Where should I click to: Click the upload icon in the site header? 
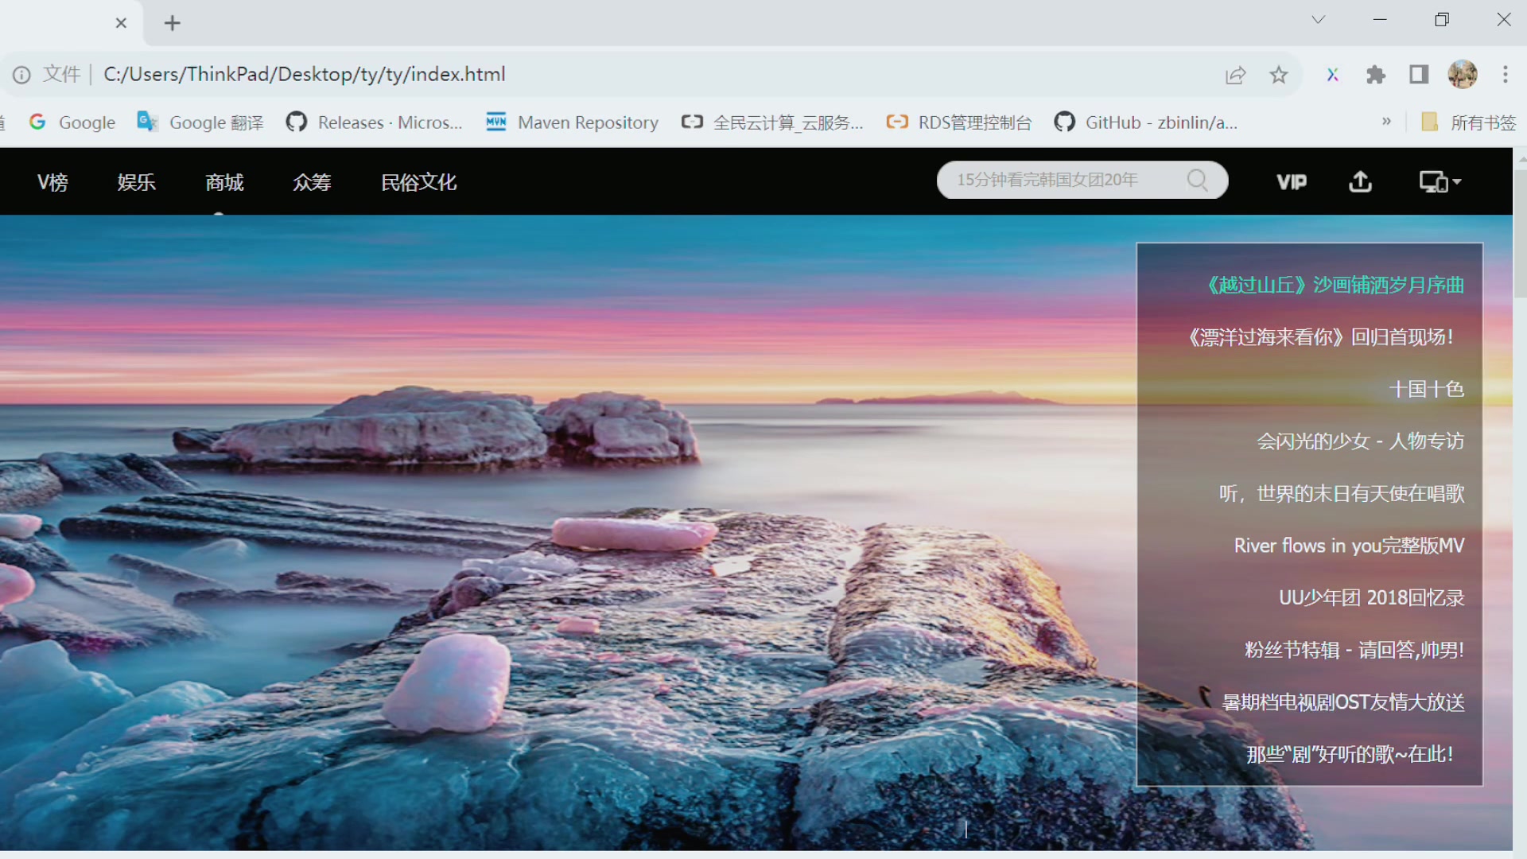point(1361,182)
